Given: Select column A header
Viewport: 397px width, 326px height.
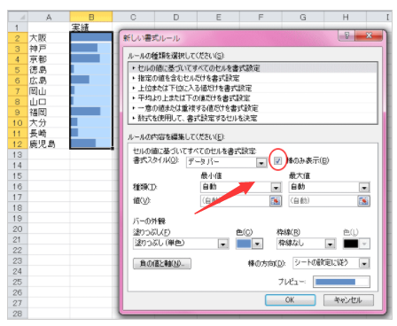Looking at the screenshot, I should click(x=49, y=17).
